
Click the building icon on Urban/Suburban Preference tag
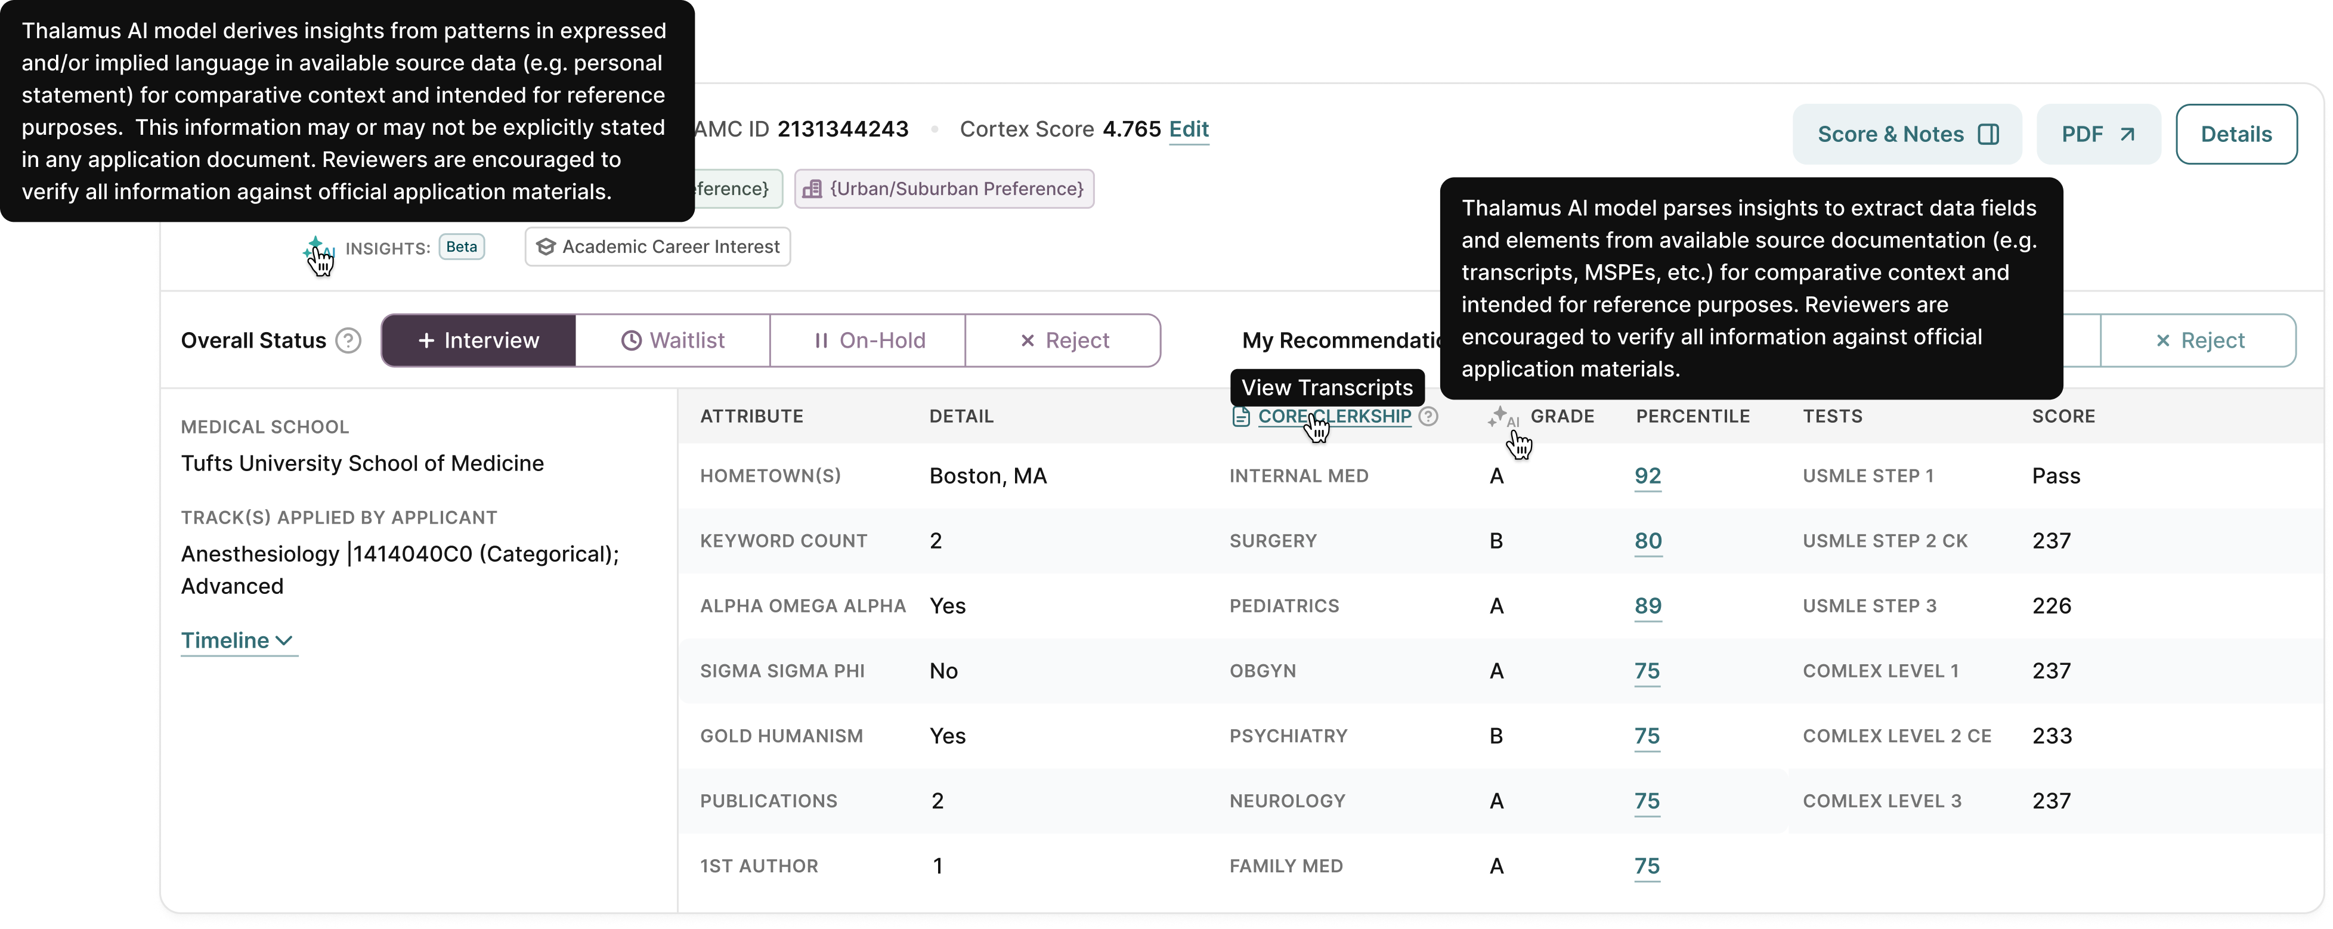pos(812,189)
